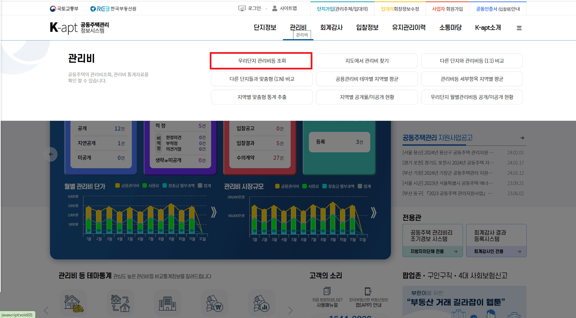Click the left carousel arrow on the dashboard
The width and height of the screenshot is (576, 318).
click(x=50, y=154)
